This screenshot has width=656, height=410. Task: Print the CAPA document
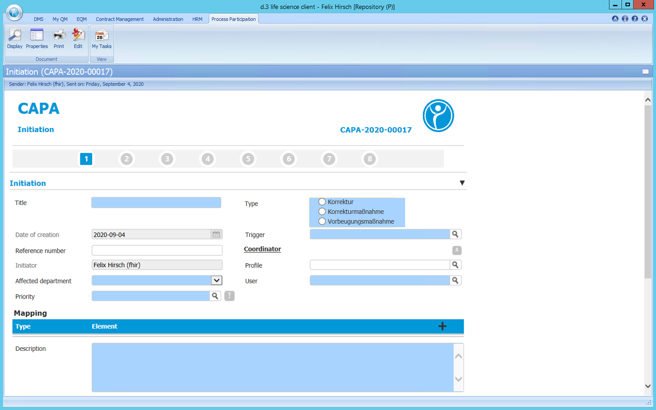[58, 39]
